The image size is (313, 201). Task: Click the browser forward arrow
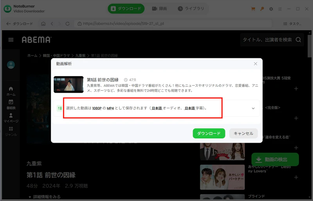[x=59, y=24]
